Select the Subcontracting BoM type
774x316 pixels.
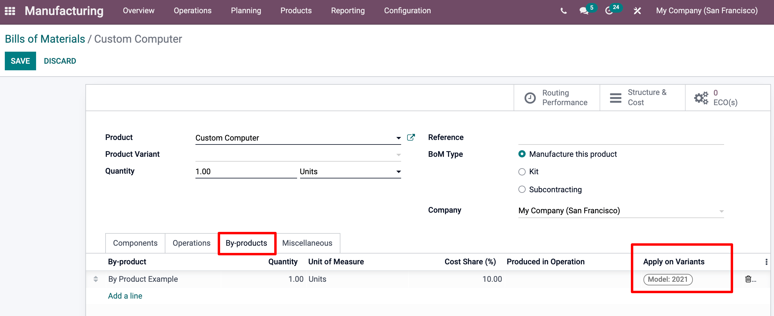pyautogui.click(x=522, y=189)
